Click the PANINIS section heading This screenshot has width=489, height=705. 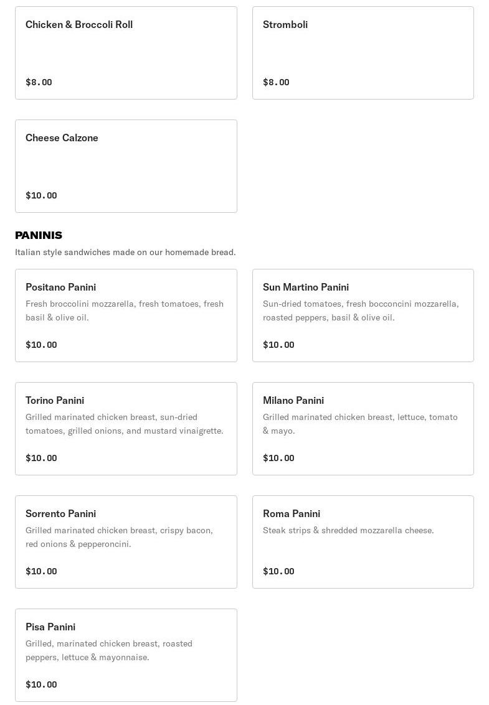39,235
